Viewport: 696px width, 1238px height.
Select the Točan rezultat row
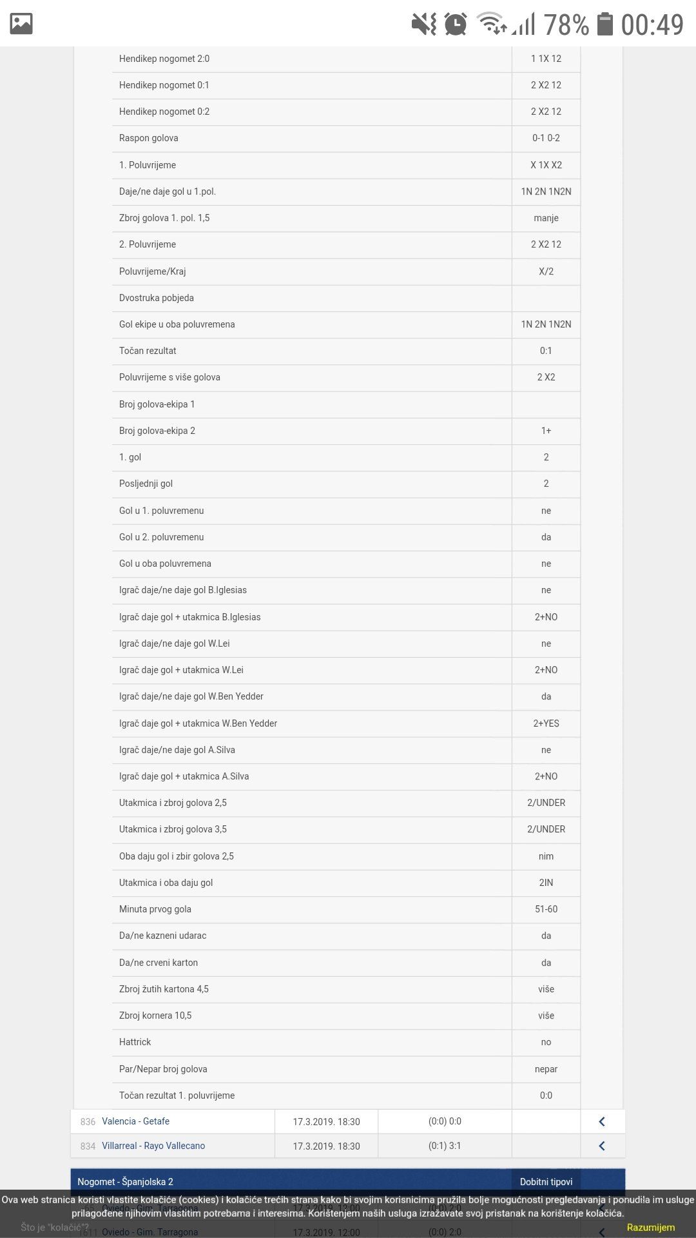346,351
